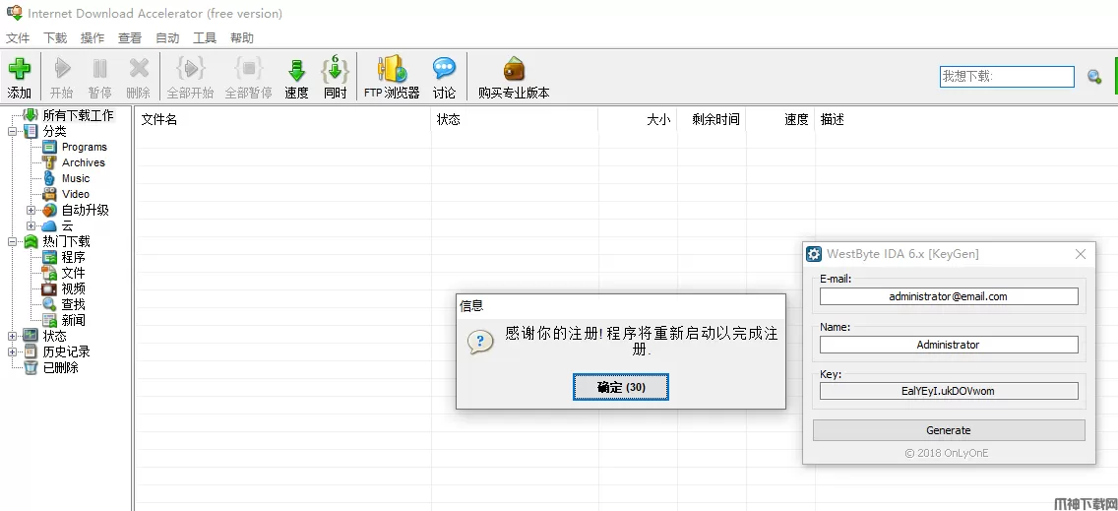The image size is (1118, 511).
Task: Select the Archives category
Action: [84, 162]
